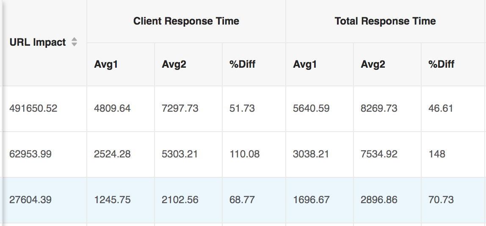Select the highlighted row cell 27604.39
This screenshot has height=226, width=486.
pos(30,200)
